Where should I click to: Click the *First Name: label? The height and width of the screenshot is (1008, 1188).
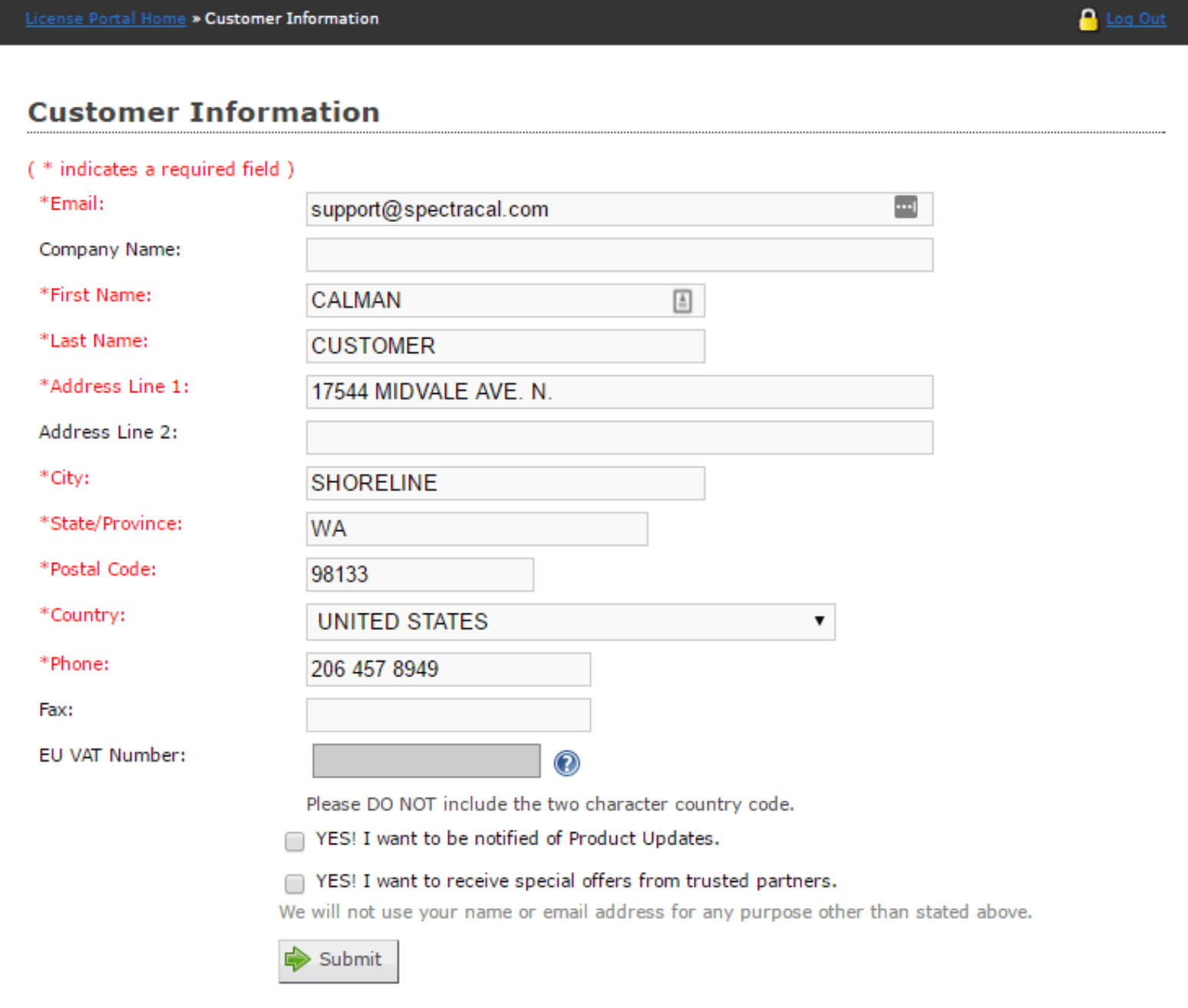[95, 295]
